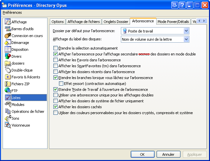Enable Afficher les dossiers de système uniquement

tap(55, 101)
